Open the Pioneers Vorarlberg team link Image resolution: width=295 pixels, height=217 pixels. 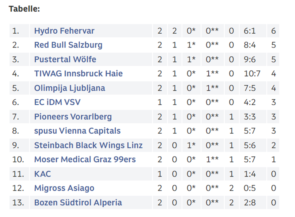click(73, 117)
